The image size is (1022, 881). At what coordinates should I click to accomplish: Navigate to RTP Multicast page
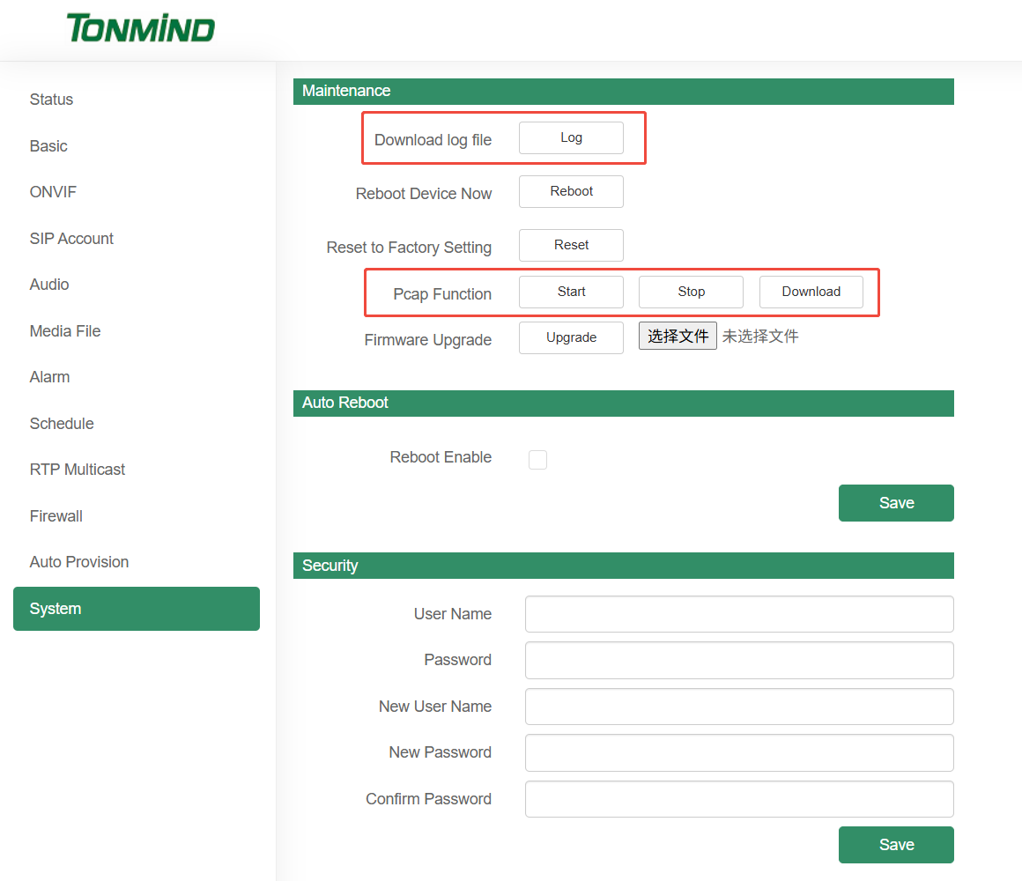click(78, 470)
